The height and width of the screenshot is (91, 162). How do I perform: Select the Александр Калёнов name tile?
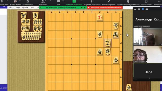click(148, 19)
